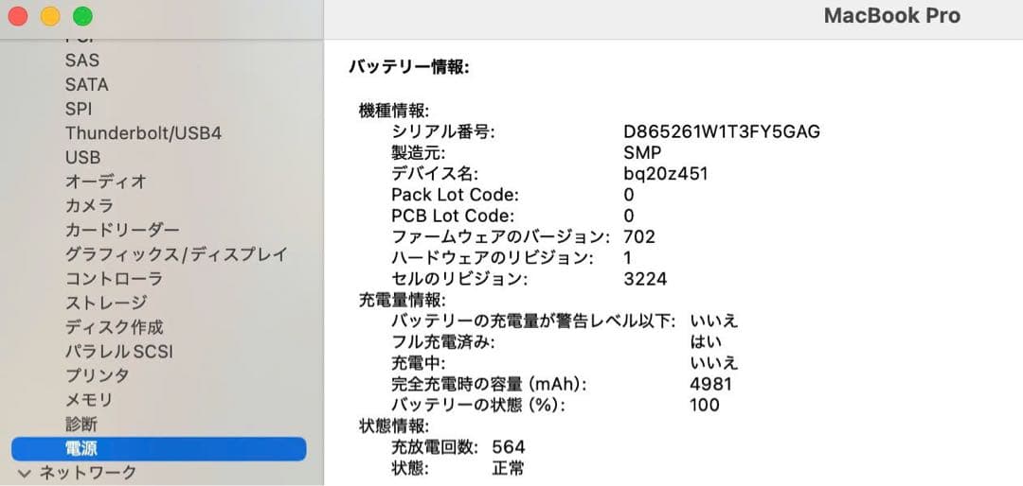Collapse the ネットワーク section chevron
Viewport: 1023px width, 486px height.
tap(25, 473)
